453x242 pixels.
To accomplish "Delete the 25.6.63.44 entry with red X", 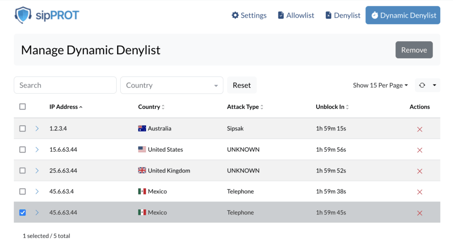I will coord(420,171).
